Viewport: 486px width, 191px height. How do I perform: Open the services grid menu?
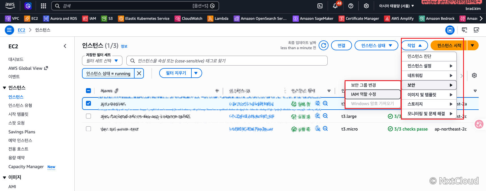point(43,6)
